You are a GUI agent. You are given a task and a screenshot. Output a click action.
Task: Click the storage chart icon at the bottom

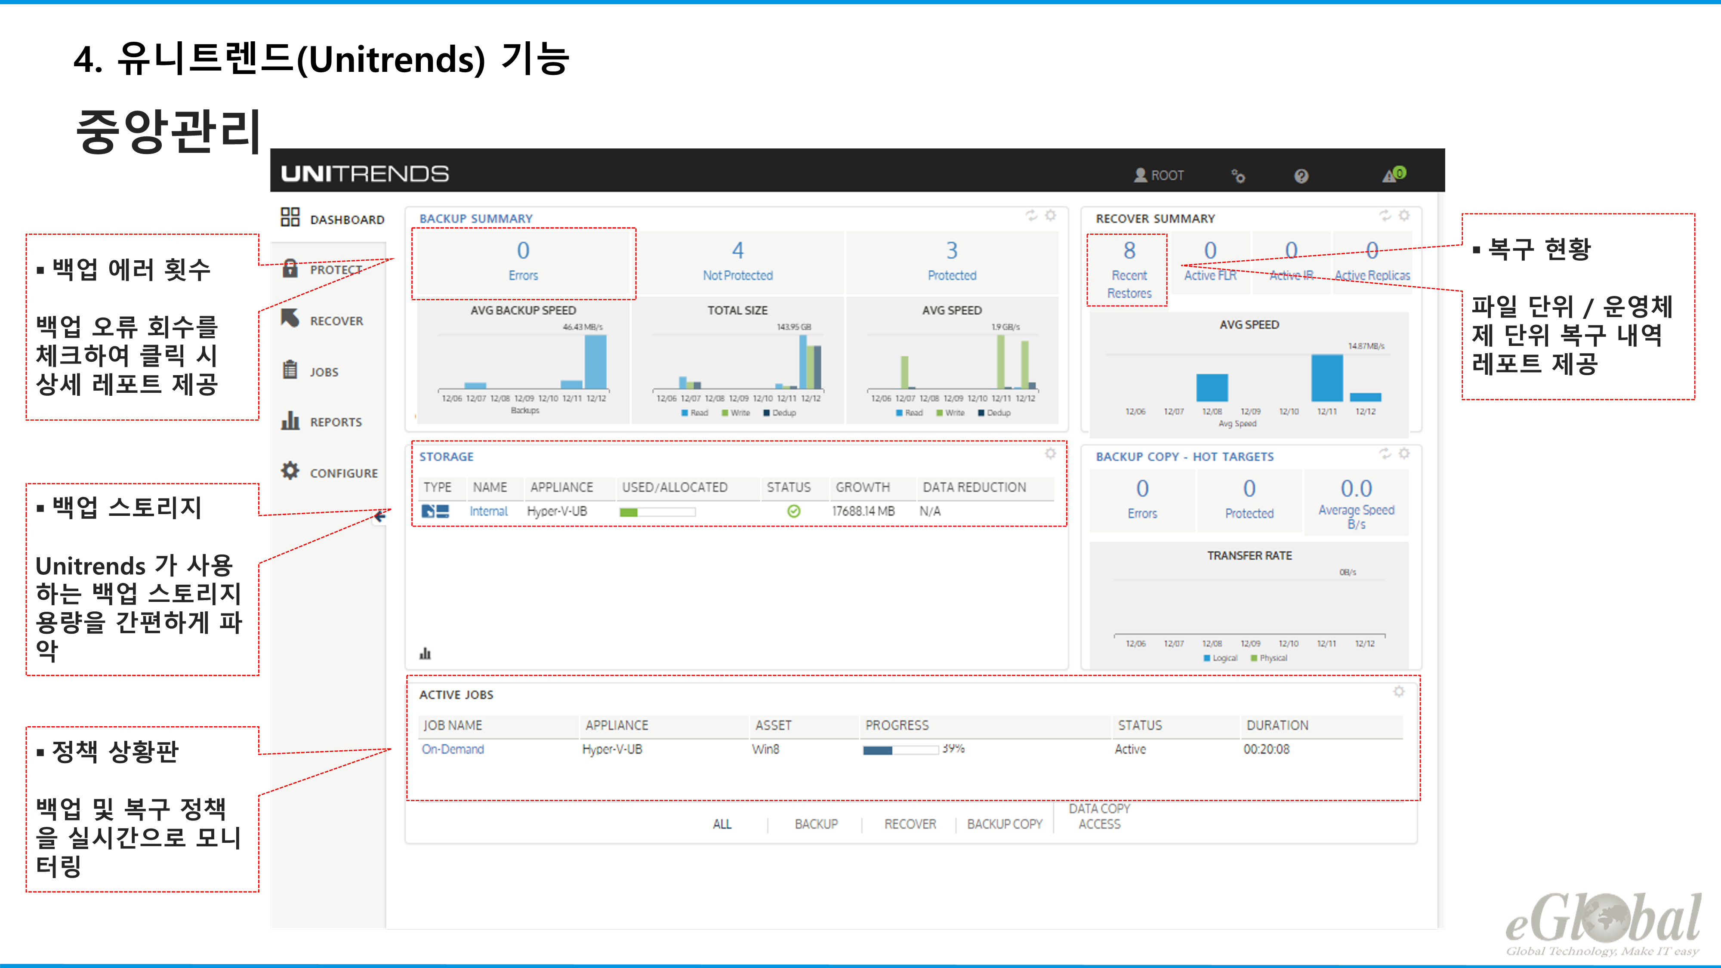click(425, 654)
